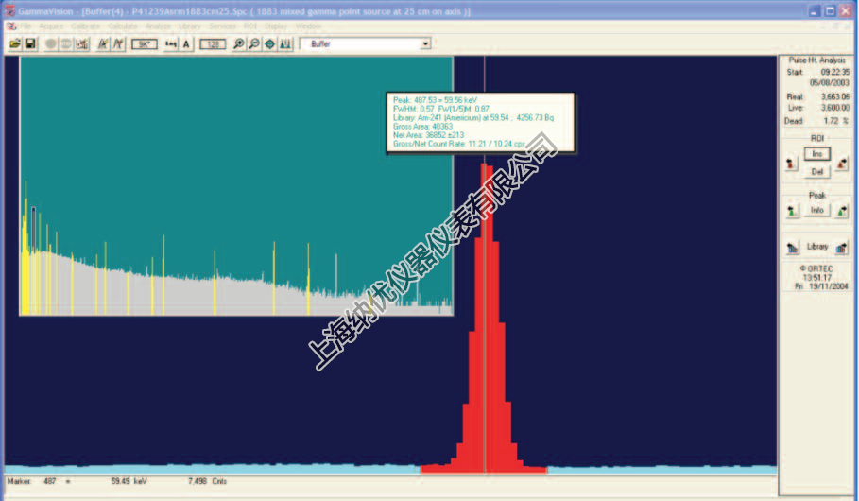The height and width of the screenshot is (501, 859).
Task: Click the 59.49 keV marker energy readout
Action: 129,481
